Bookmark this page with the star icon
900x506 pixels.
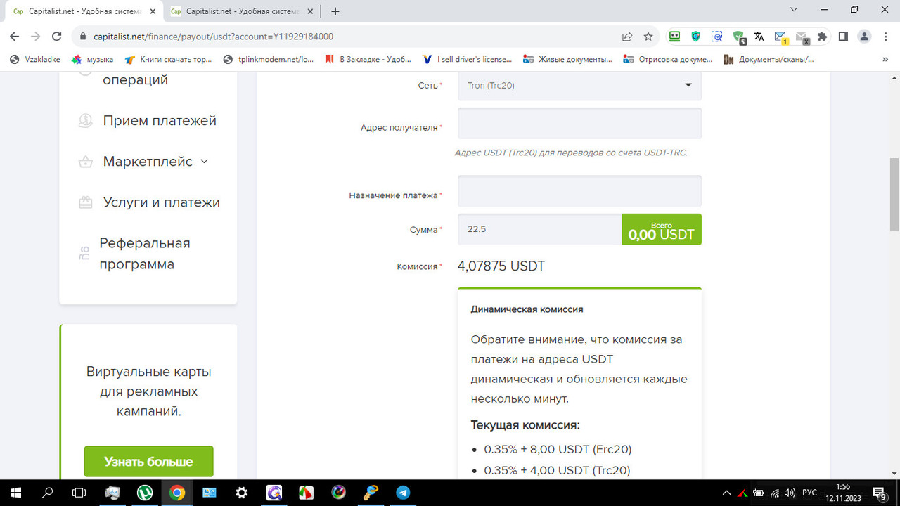click(x=648, y=37)
